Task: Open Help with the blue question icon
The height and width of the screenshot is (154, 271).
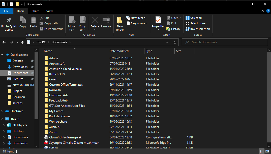Action: [x=268, y=11]
